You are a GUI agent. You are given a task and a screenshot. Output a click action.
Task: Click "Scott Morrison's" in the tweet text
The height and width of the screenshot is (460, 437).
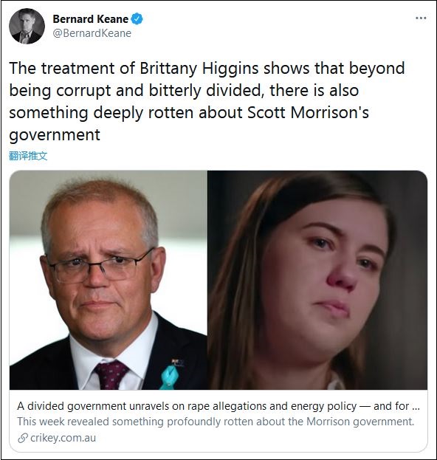(308, 113)
